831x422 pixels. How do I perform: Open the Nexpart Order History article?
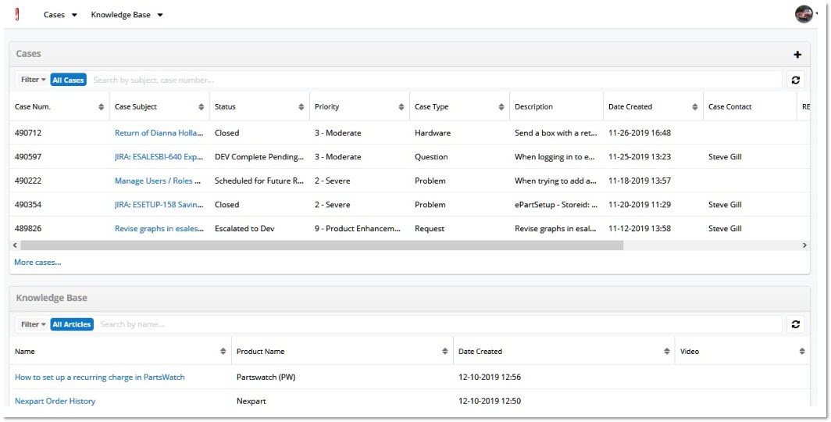tap(55, 401)
